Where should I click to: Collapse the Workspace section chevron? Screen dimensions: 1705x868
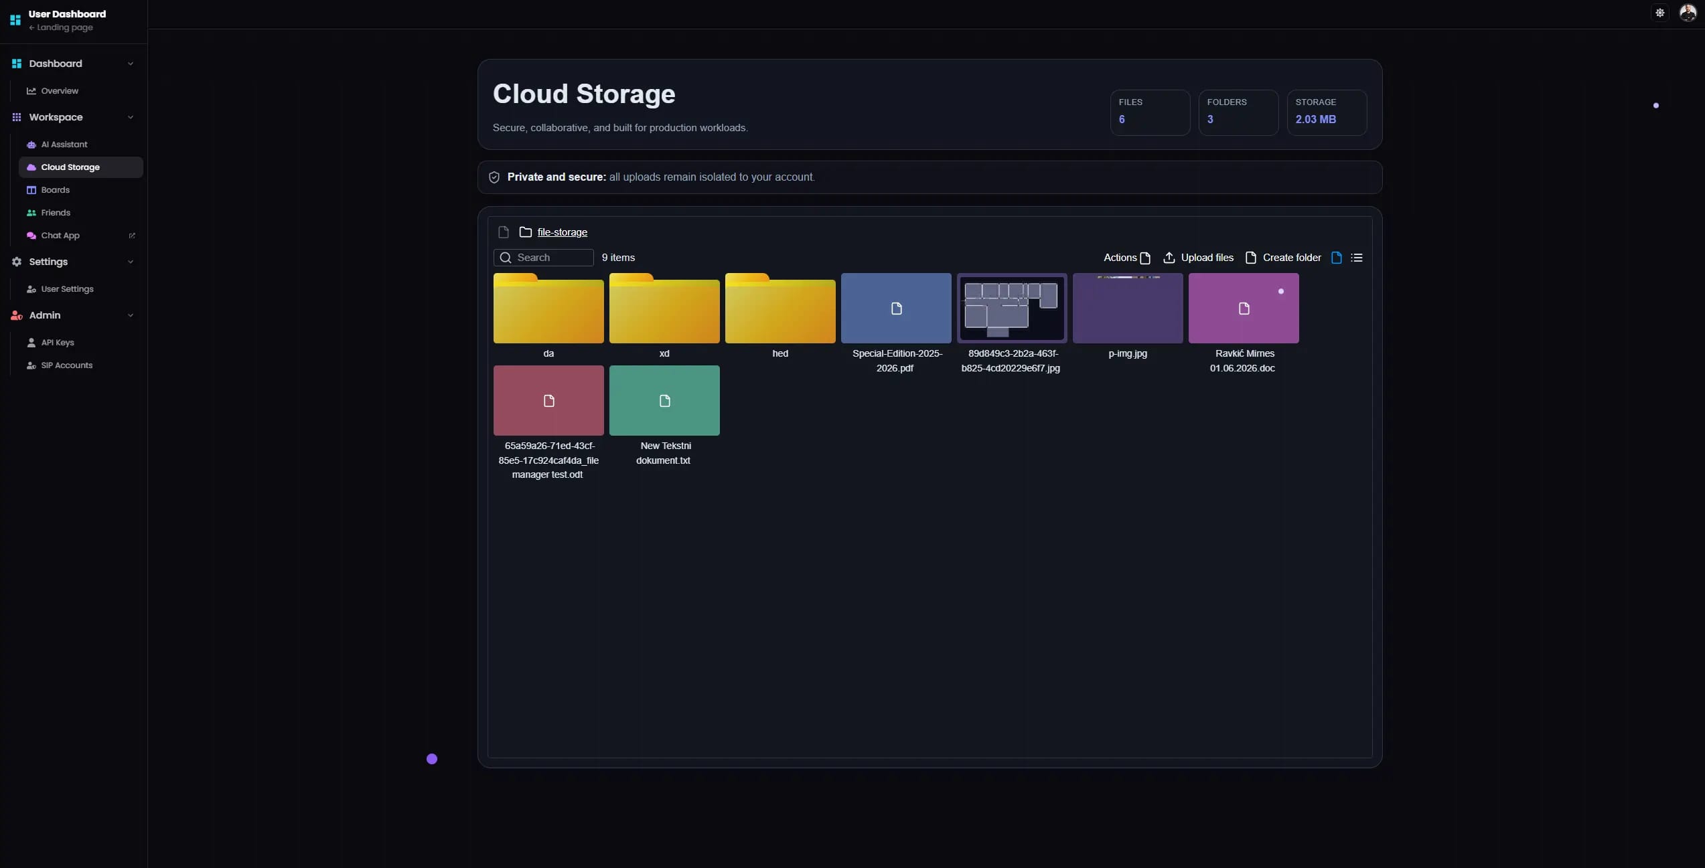[131, 117]
